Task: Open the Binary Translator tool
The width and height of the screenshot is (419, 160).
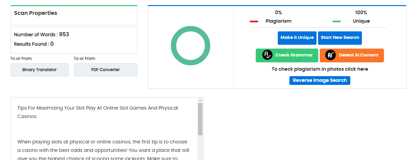Action: [x=40, y=70]
